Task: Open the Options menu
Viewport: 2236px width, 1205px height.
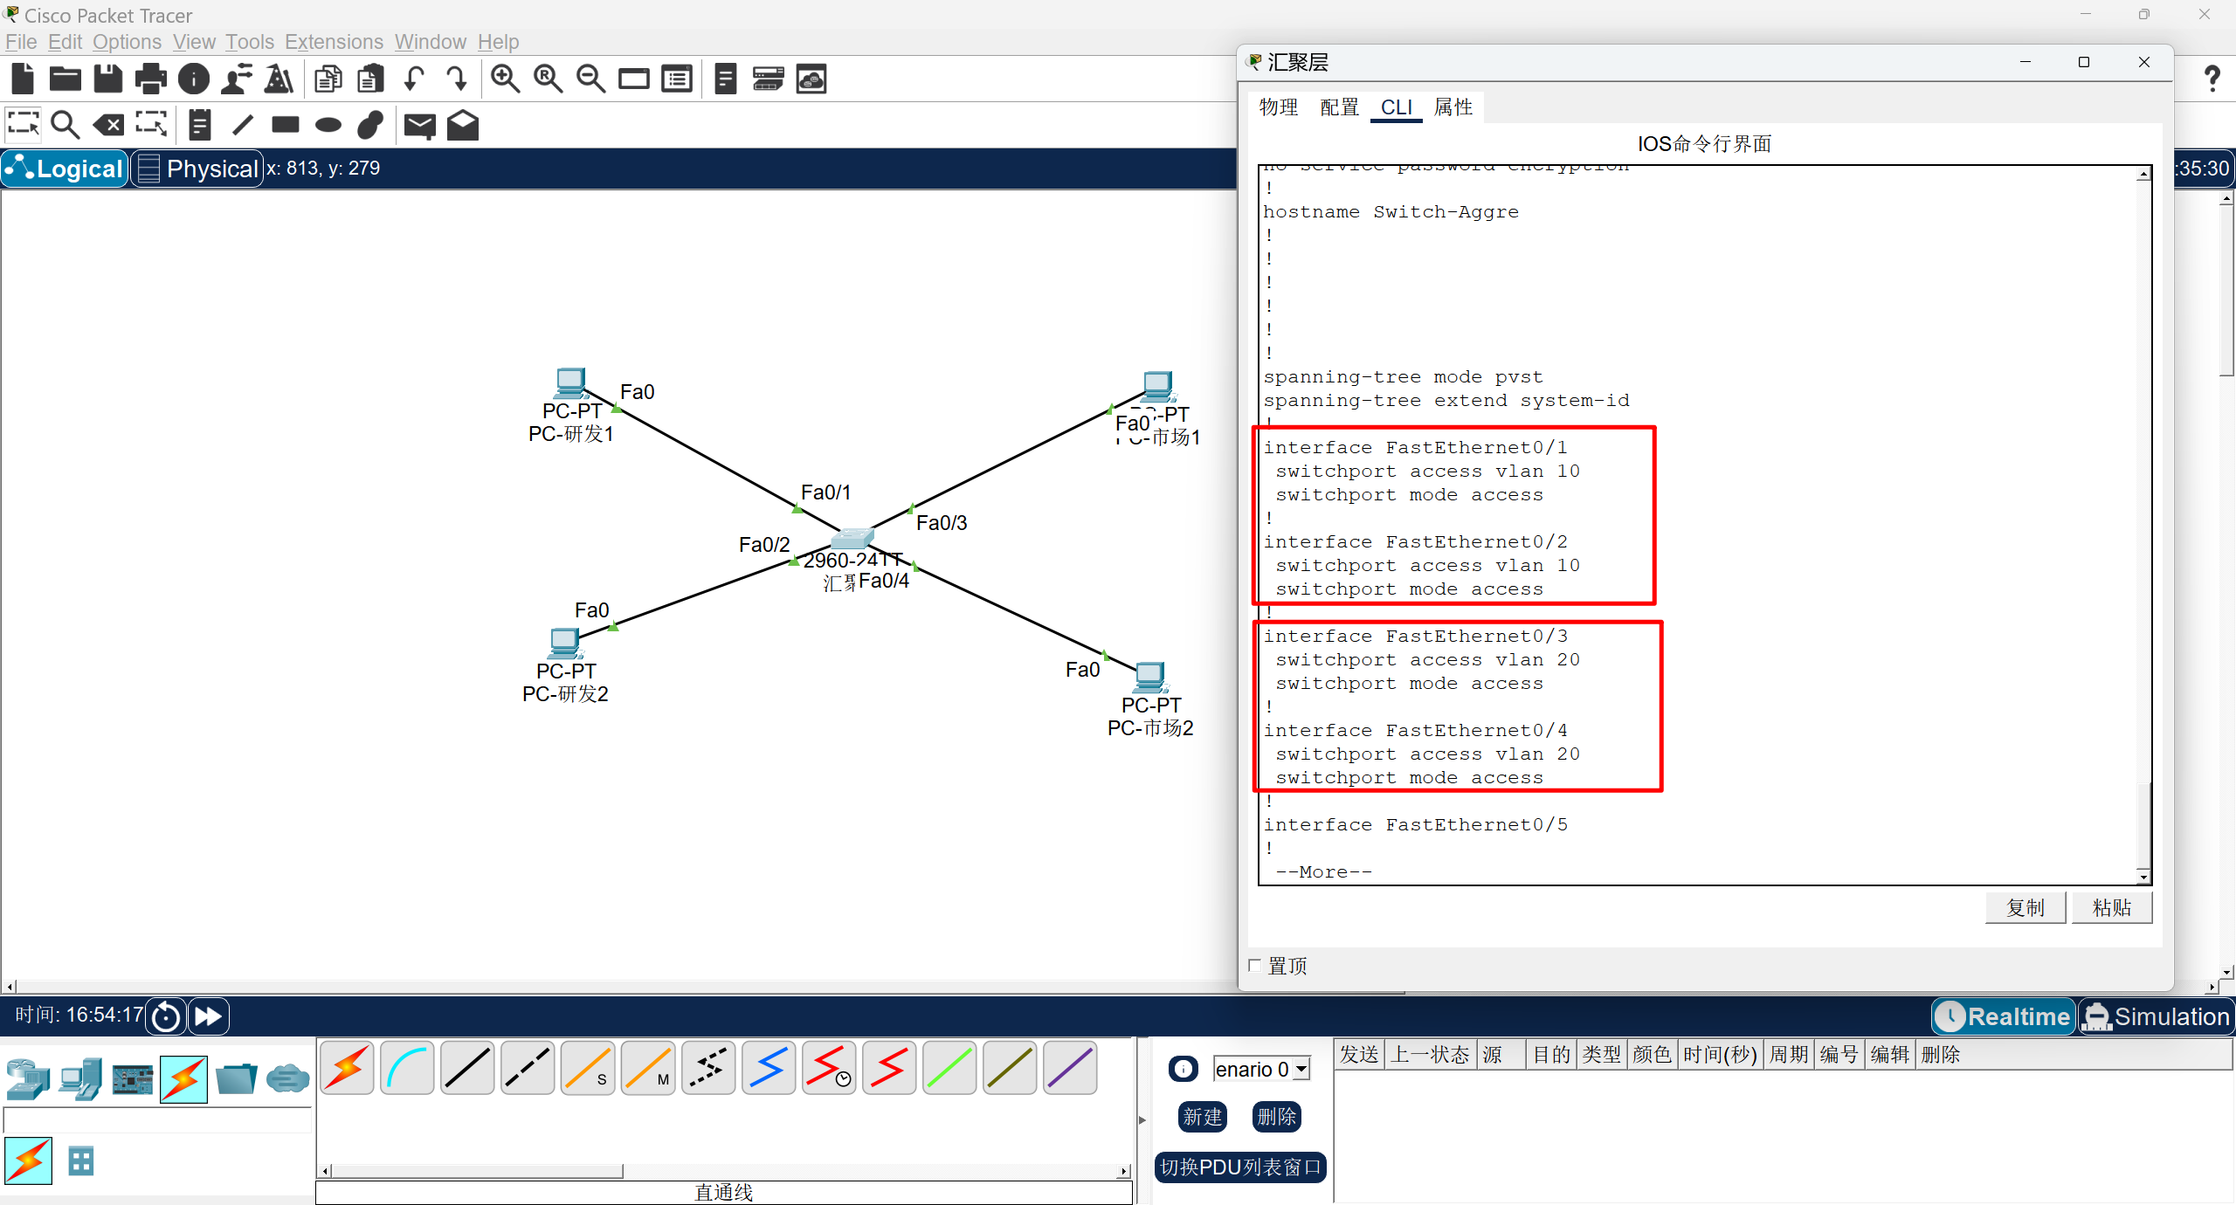Action: (x=127, y=42)
